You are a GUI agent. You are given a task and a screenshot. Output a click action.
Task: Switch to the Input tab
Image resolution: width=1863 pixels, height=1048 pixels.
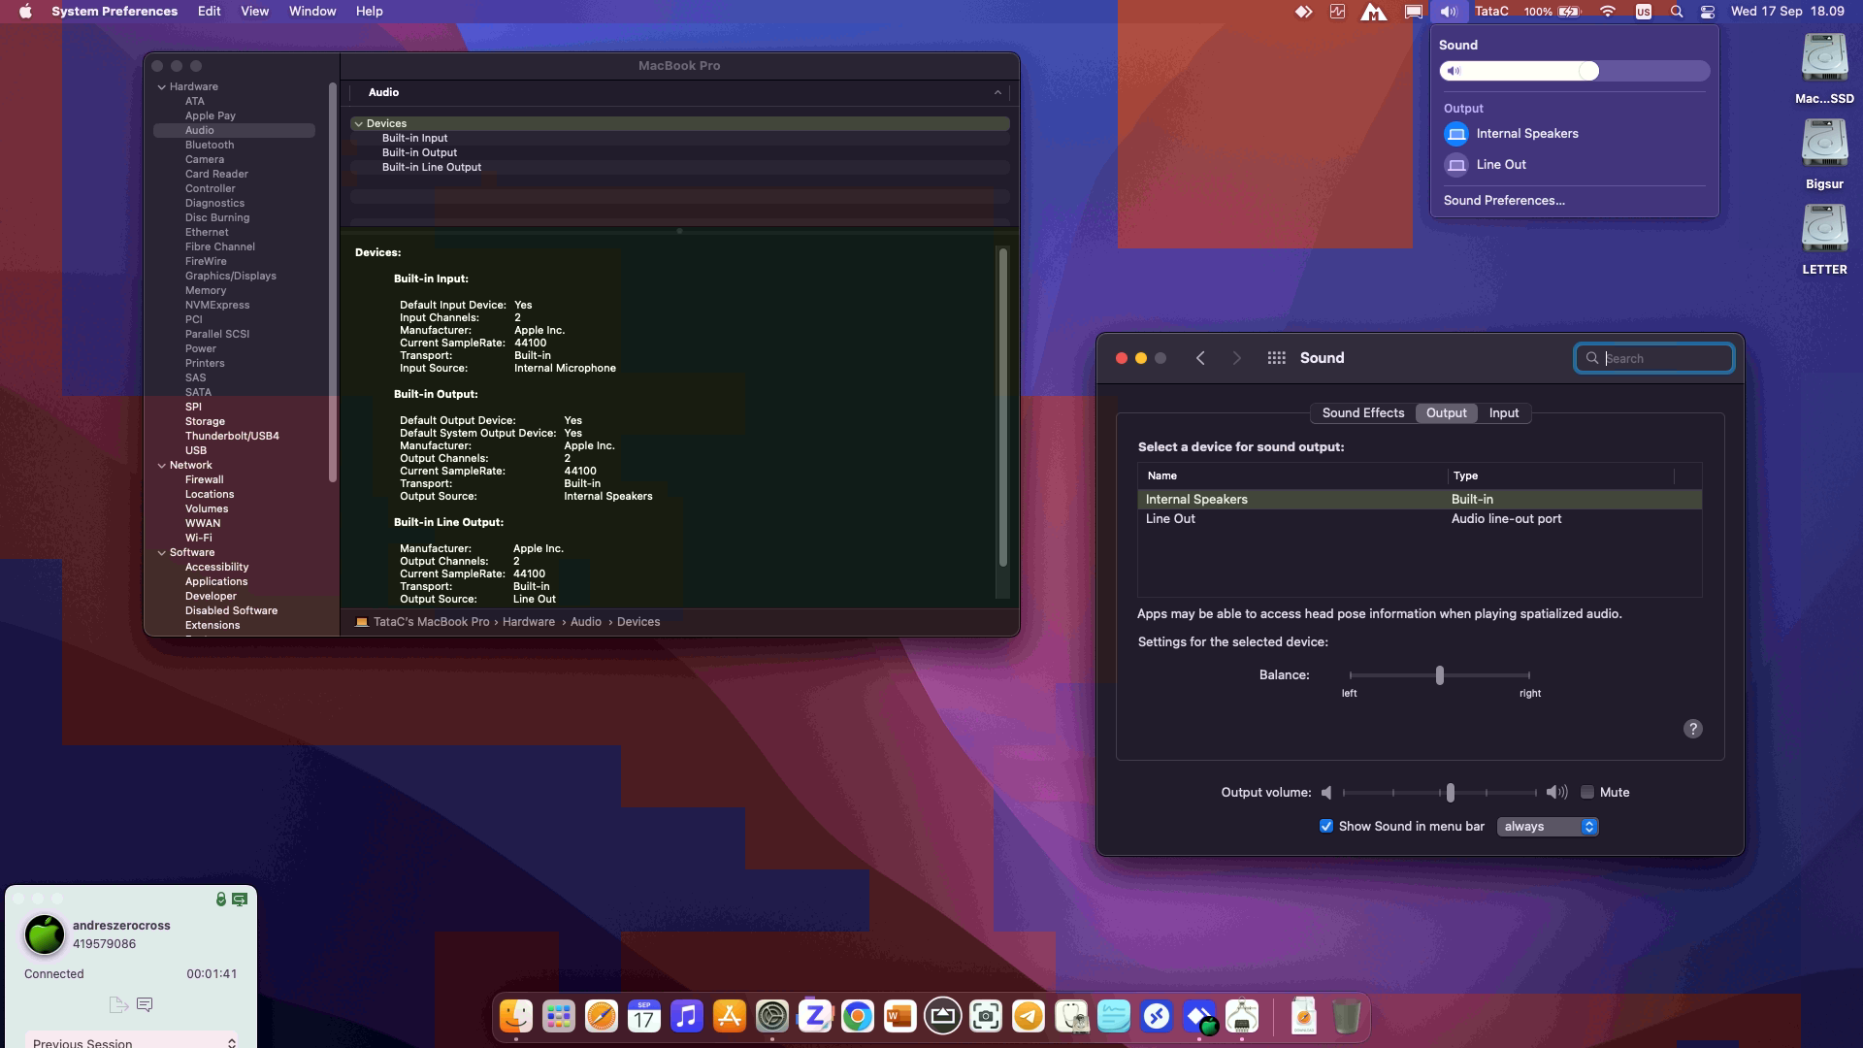click(1503, 412)
